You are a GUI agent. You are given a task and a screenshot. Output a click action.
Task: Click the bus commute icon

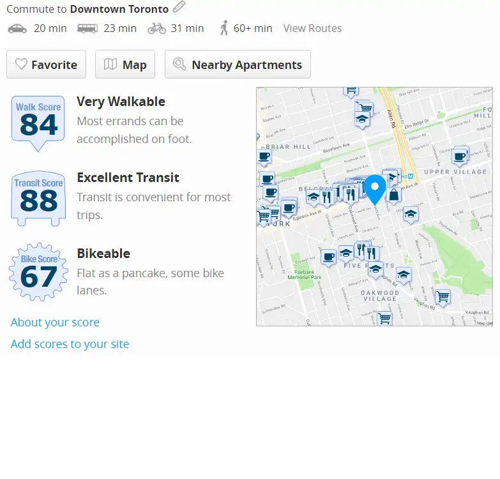click(x=87, y=29)
